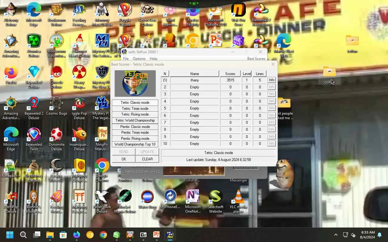Close the Best Scores dialog
388x242 pixels.
pos(273,64)
